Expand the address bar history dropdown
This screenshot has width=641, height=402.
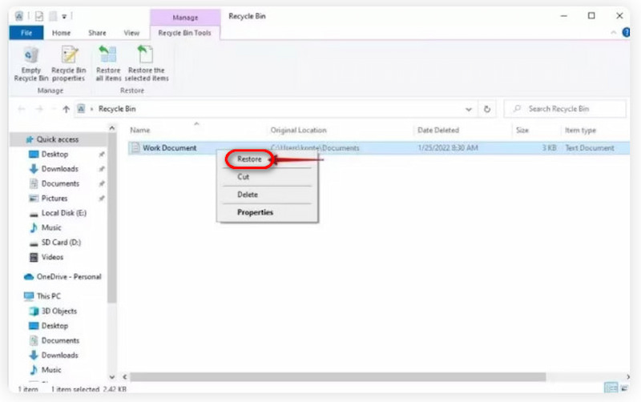coord(469,109)
